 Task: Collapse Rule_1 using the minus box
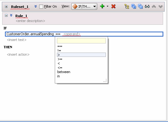point(6,16)
